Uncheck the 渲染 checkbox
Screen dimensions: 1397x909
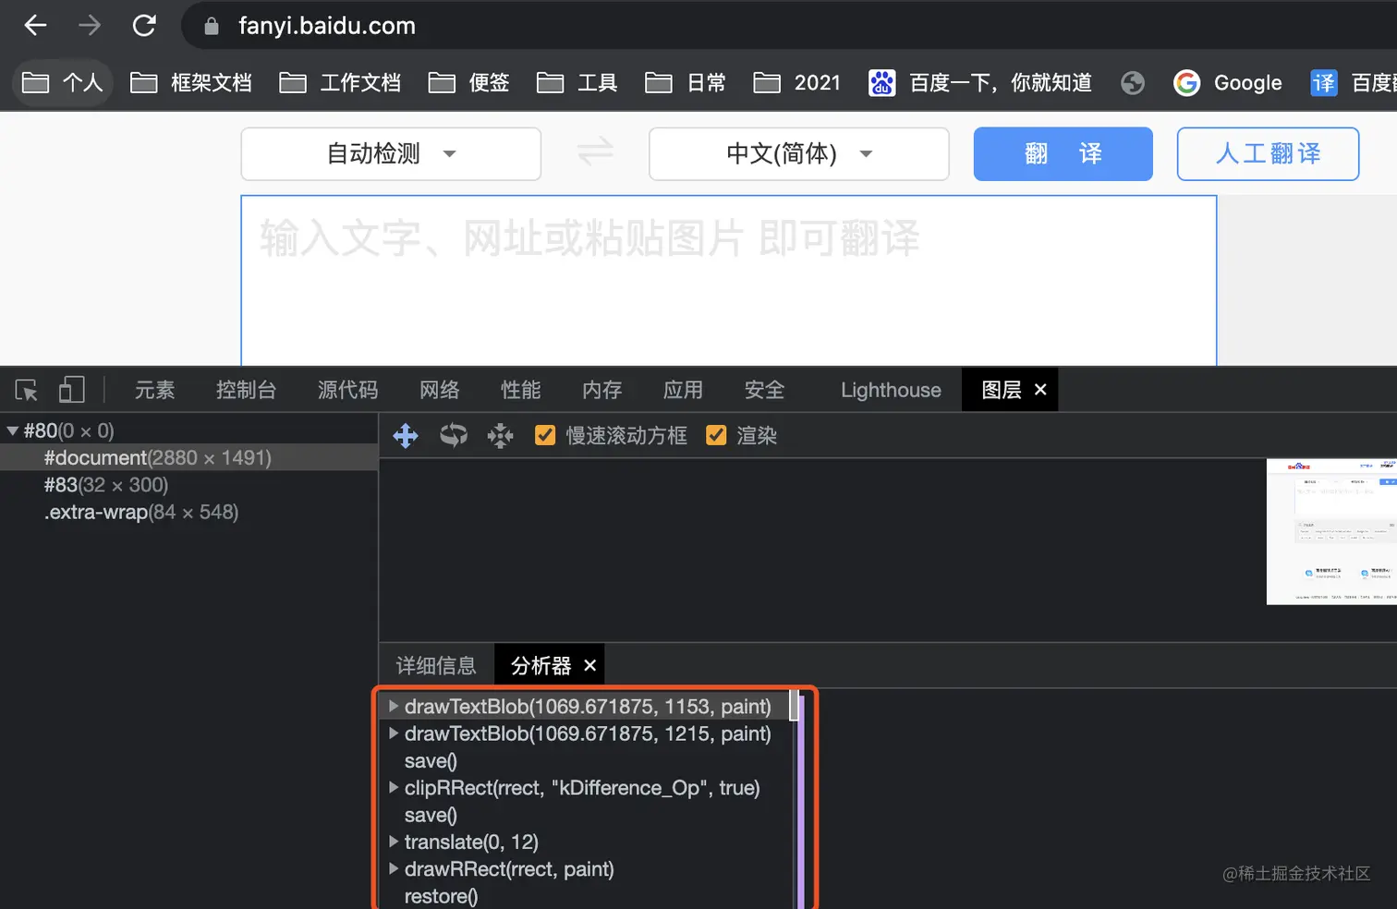tap(717, 435)
